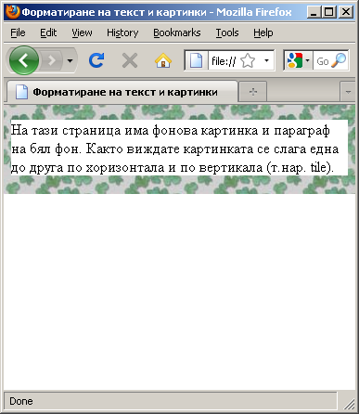
Task: Select the Форматиране на текст и картинки tab
Action: [122, 92]
